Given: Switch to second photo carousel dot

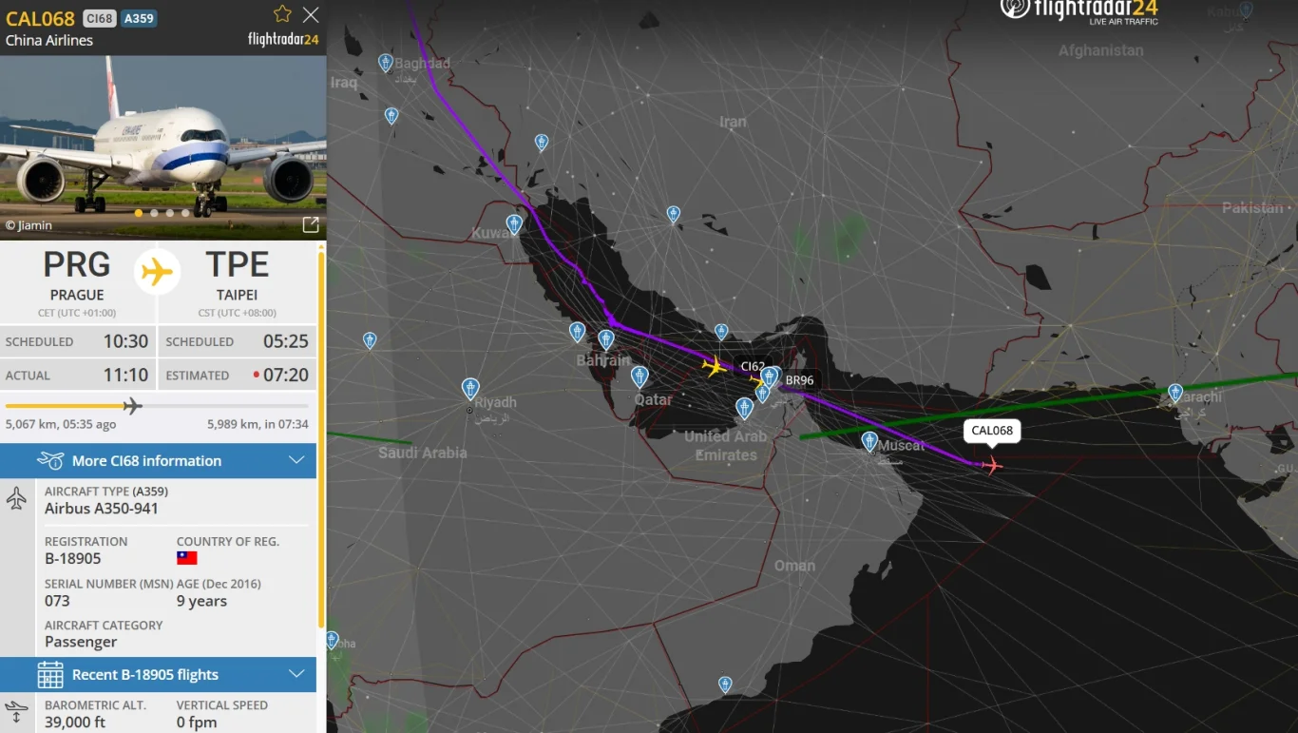Looking at the screenshot, I should (x=154, y=213).
